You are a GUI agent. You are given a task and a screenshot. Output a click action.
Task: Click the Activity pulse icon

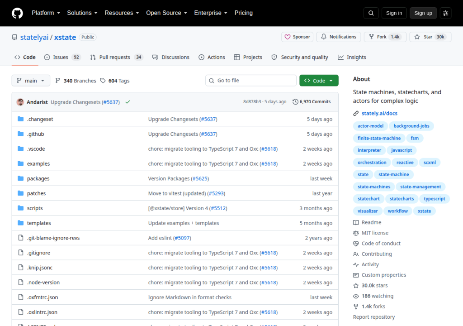[x=356, y=264]
